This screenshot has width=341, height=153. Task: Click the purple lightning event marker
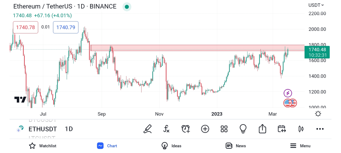[x=288, y=93]
